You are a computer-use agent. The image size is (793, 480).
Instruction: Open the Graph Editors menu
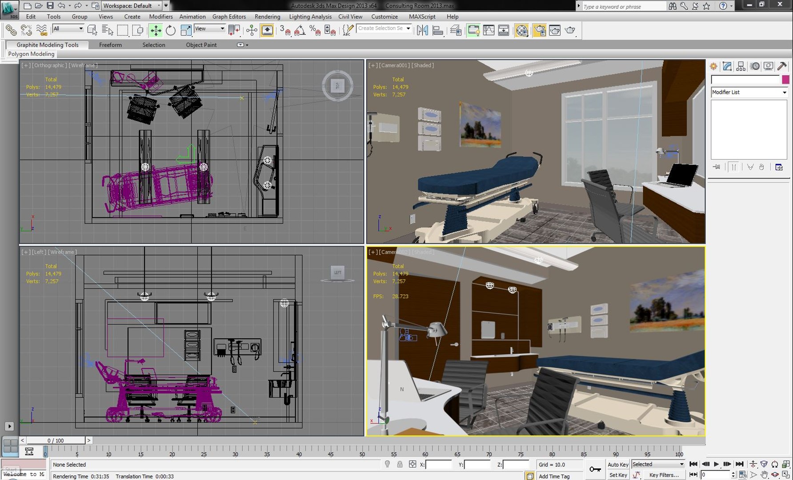[229, 16]
